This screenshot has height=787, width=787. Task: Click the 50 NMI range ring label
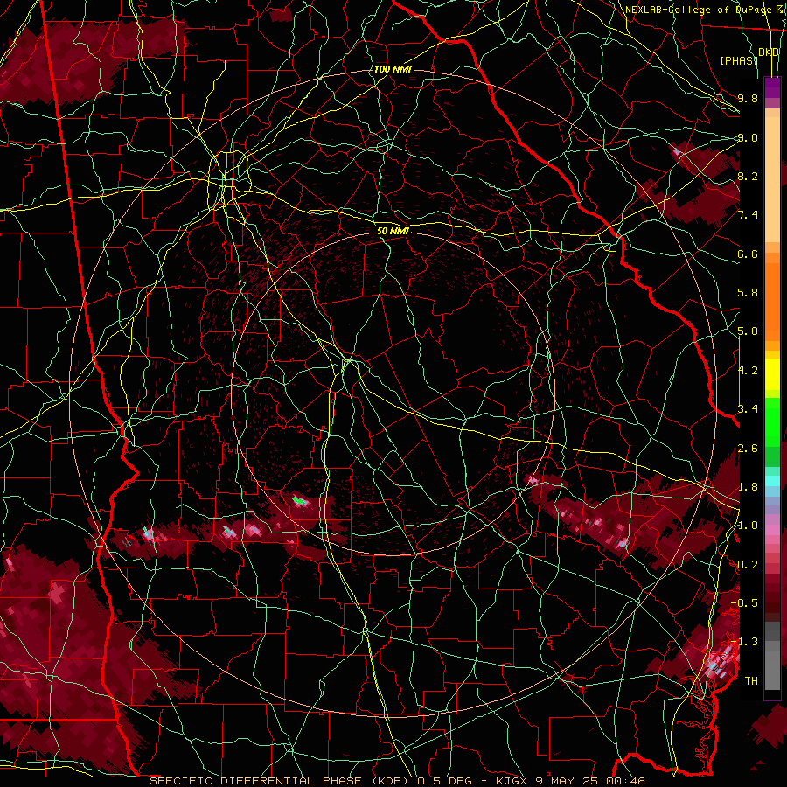[393, 231]
